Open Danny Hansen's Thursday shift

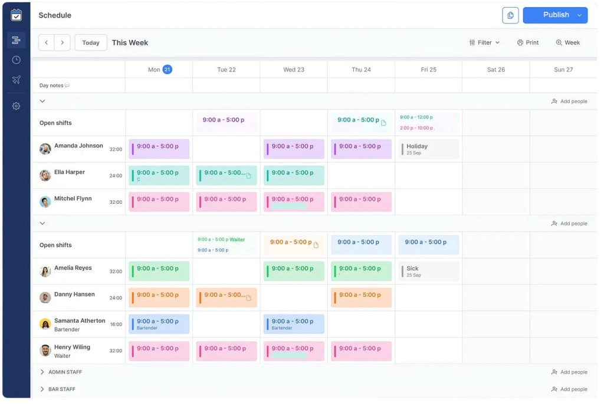coord(362,297)
